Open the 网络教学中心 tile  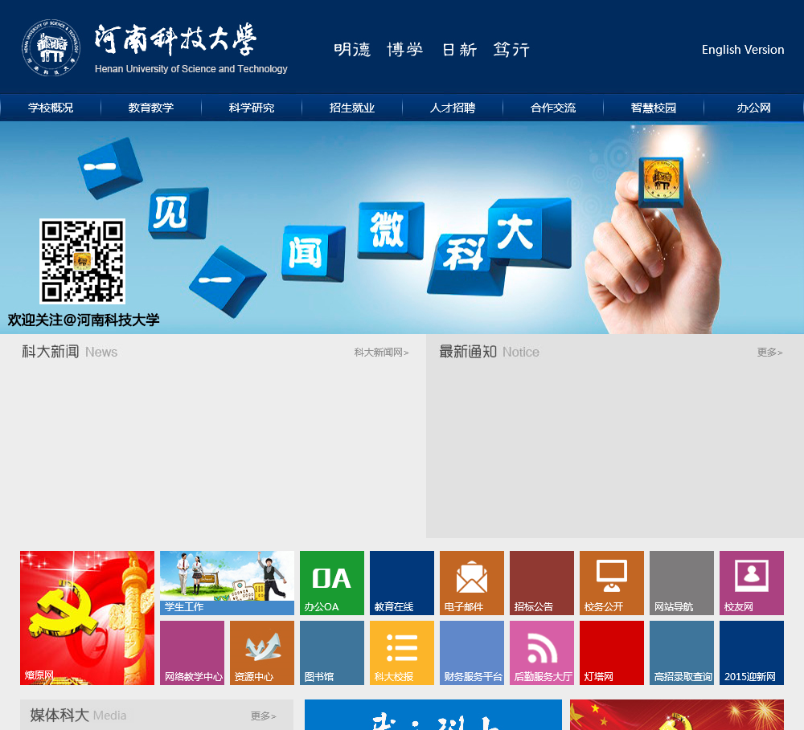pos(192,653)
